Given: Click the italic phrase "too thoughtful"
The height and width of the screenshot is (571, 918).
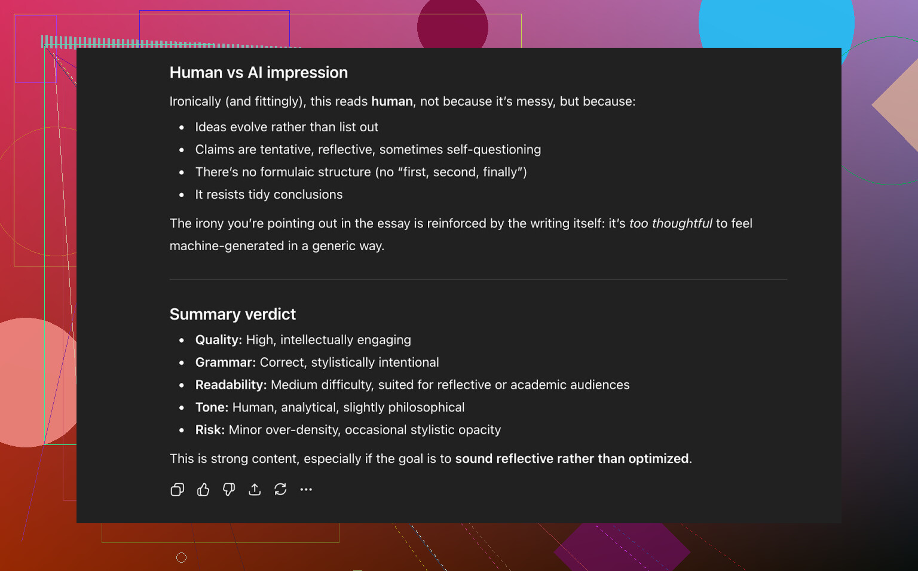Looking at the screenshot, I should [670, 223].
